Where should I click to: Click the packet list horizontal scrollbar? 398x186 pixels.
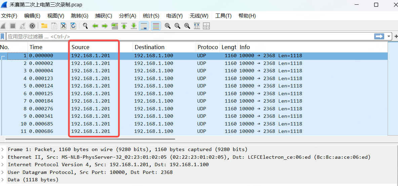(90, 139)
